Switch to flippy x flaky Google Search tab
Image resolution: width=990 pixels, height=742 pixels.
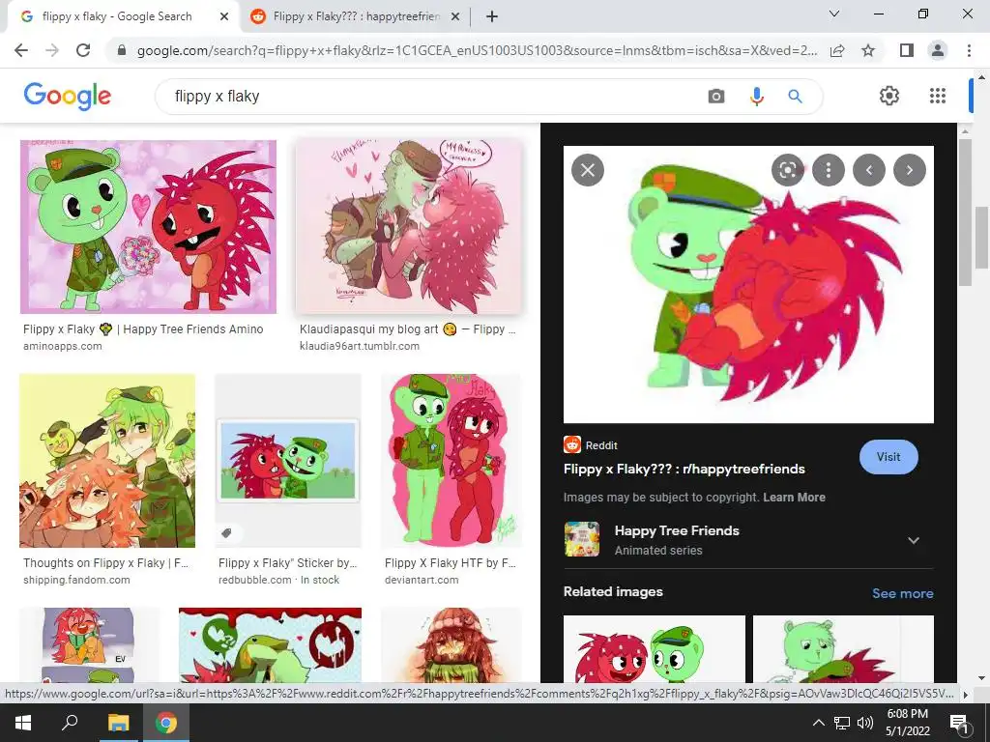pyautogui.click(x=117, y=16)
